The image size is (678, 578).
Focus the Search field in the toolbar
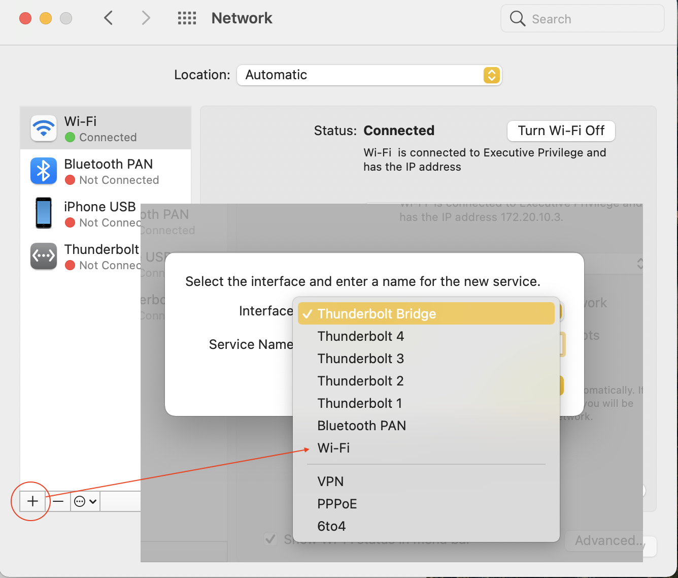pos(582,19)
